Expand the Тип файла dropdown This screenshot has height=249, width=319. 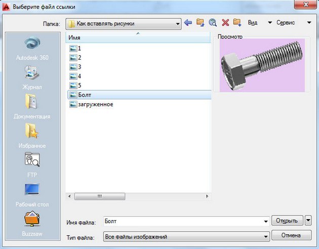[x=266, y=237]
